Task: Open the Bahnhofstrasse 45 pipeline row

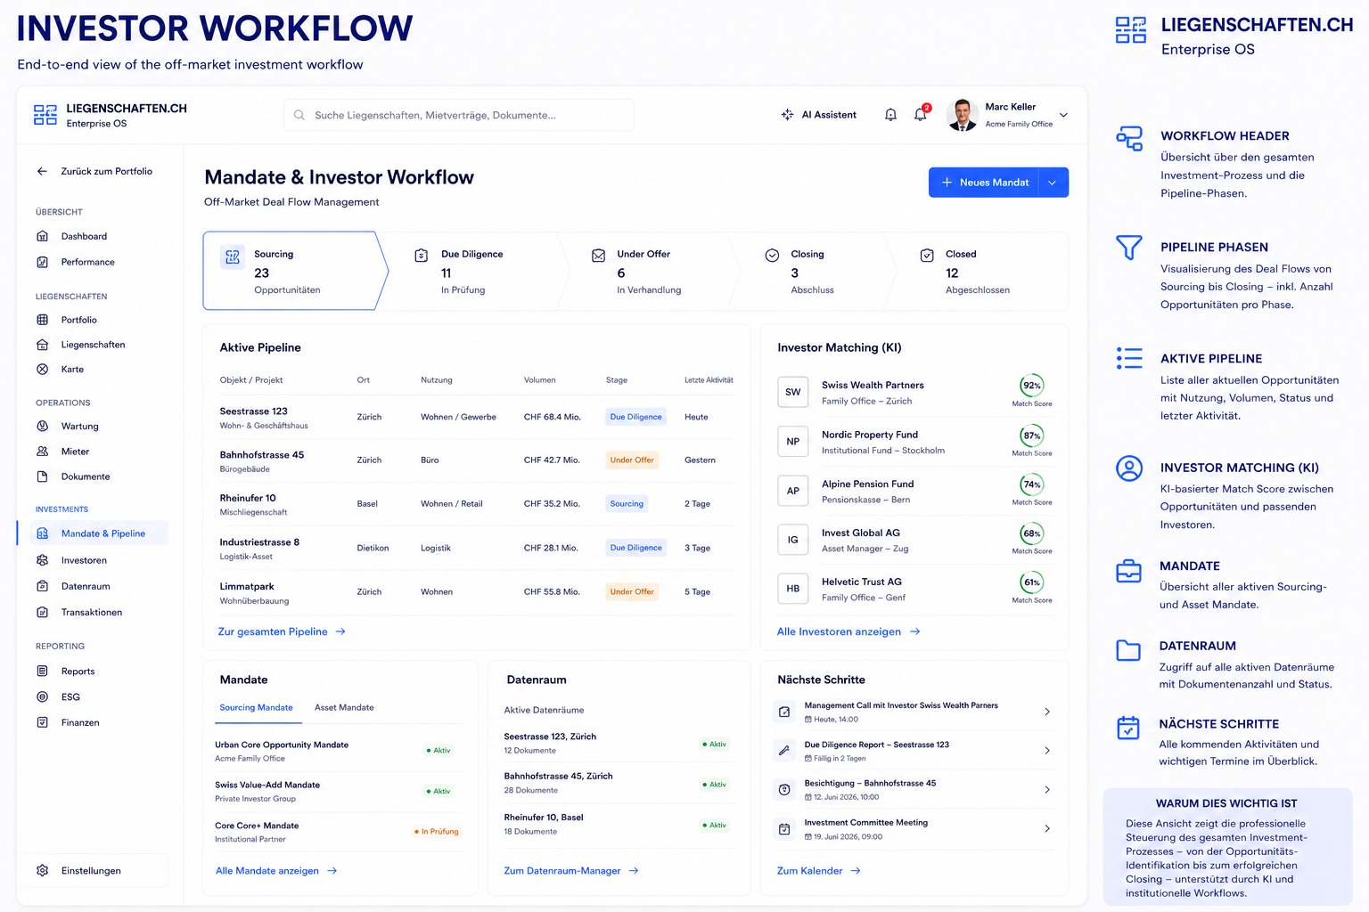Action: click(477, 460)
